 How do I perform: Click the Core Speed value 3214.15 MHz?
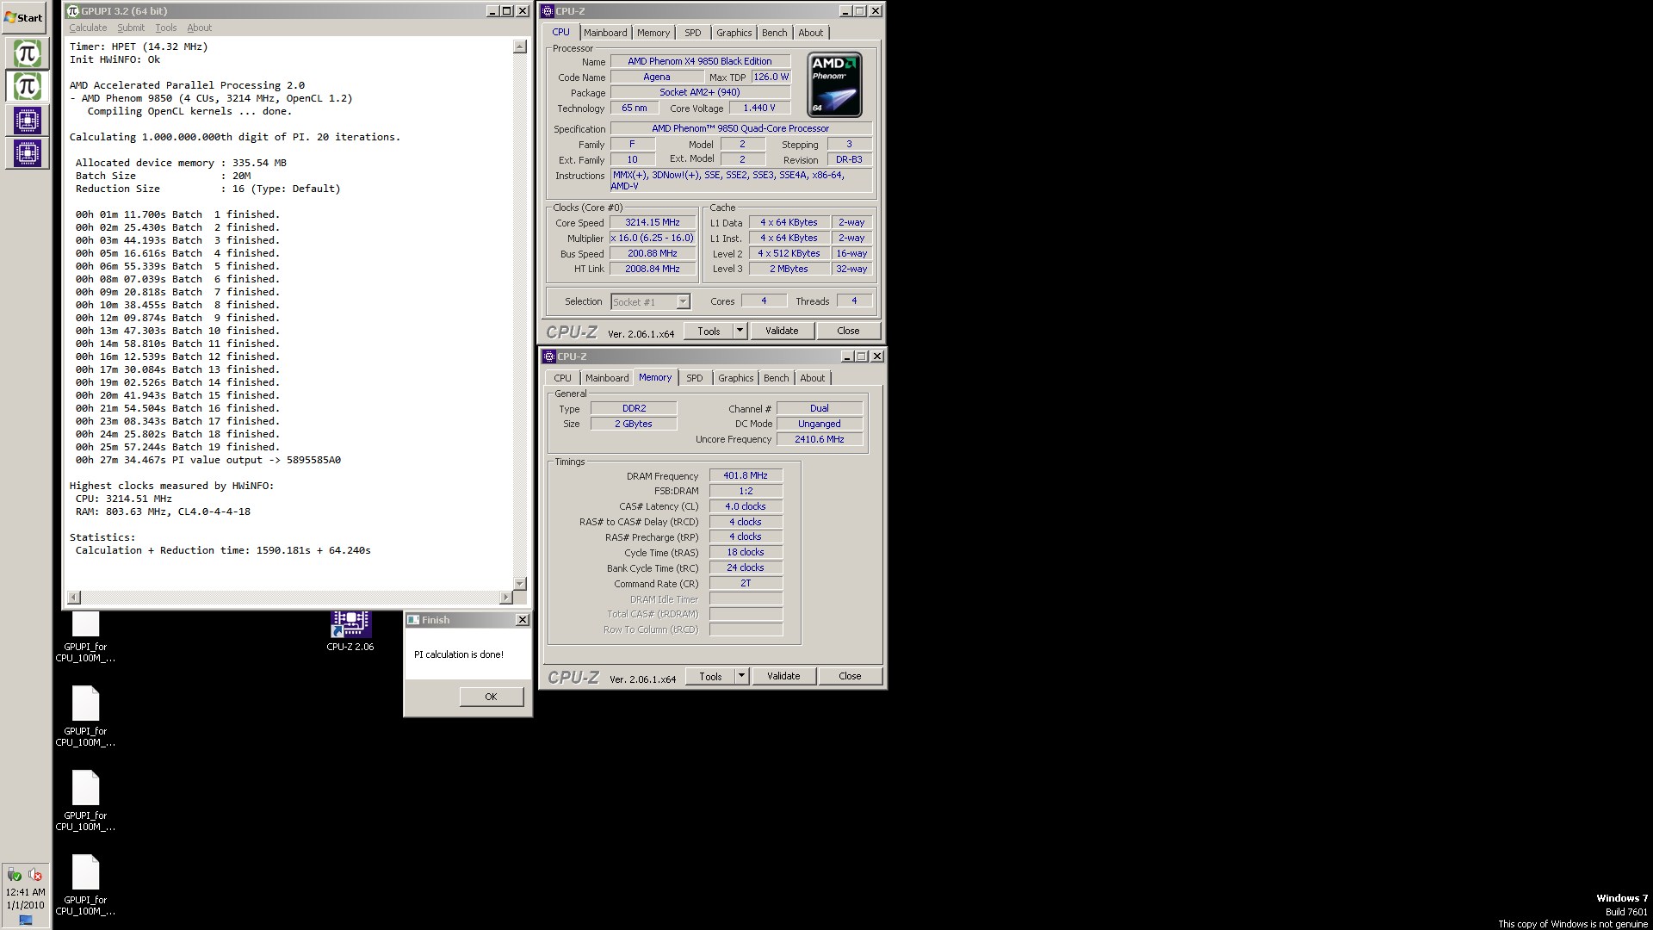pos(653,222)
